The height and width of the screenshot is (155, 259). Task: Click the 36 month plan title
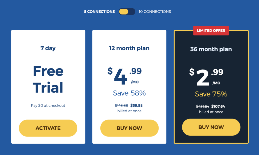coord(211,49)
